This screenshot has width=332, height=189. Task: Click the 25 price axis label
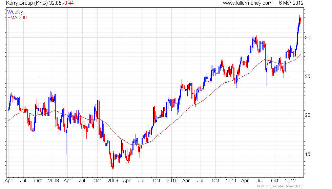click(308, 76)
